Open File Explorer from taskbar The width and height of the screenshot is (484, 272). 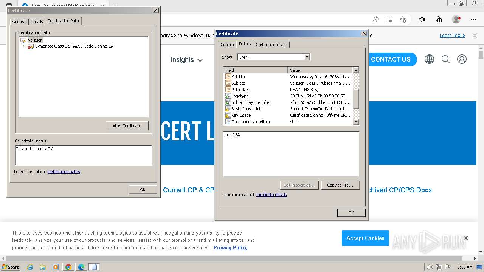(43, 267)
